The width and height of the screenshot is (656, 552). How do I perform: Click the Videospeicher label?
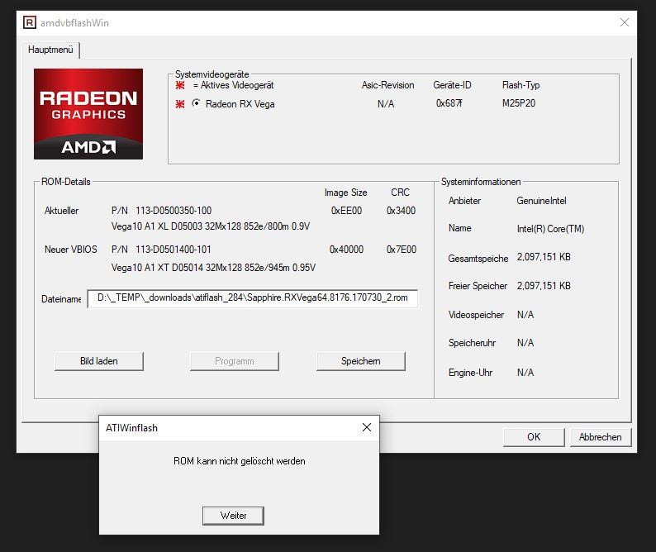point(476,315)
